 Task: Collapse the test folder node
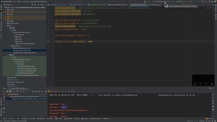click(x=8, y=55)
